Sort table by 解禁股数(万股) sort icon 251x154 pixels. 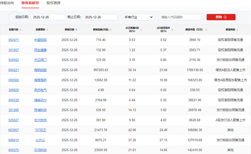click(x=110, y=30)
